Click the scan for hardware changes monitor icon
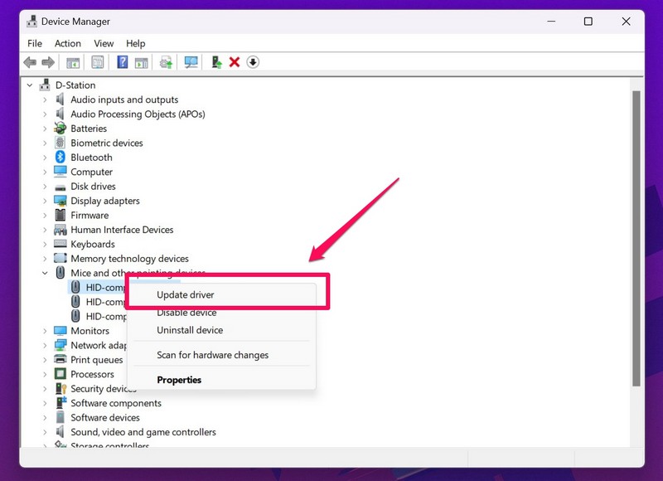The height and width of the screenshot is (481, 663). [x=191, y=62]
